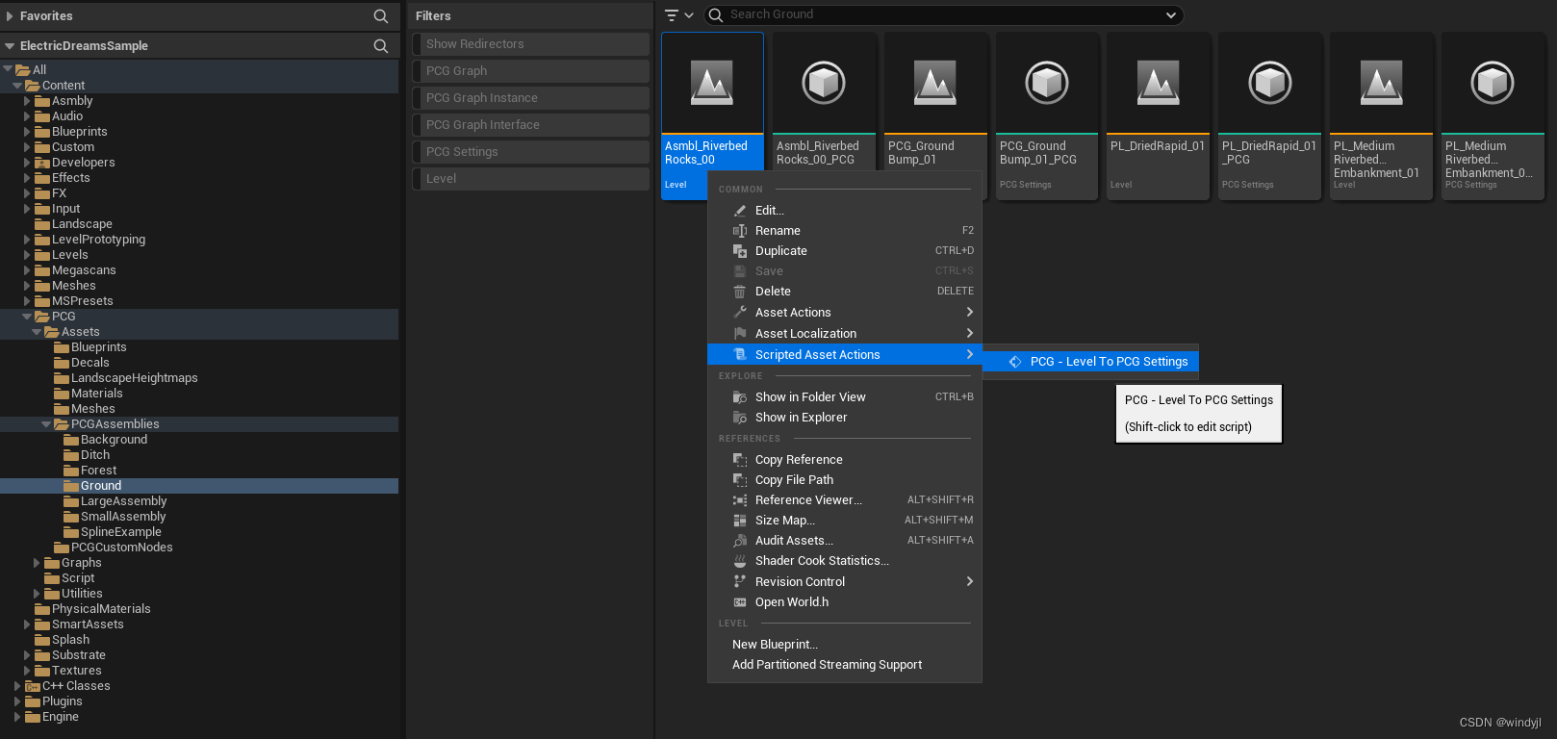Click the Duplicate icon in context menu
Viewport: 1557px width, 739px height.
coord(740,251)
